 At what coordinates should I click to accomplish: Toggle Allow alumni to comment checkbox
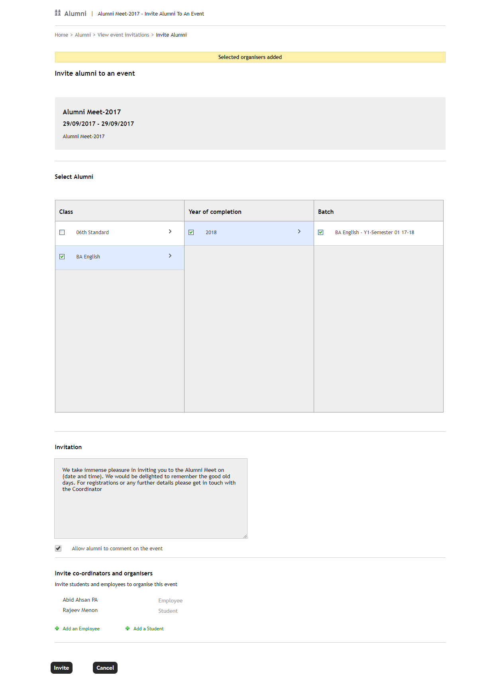point(58,548)
